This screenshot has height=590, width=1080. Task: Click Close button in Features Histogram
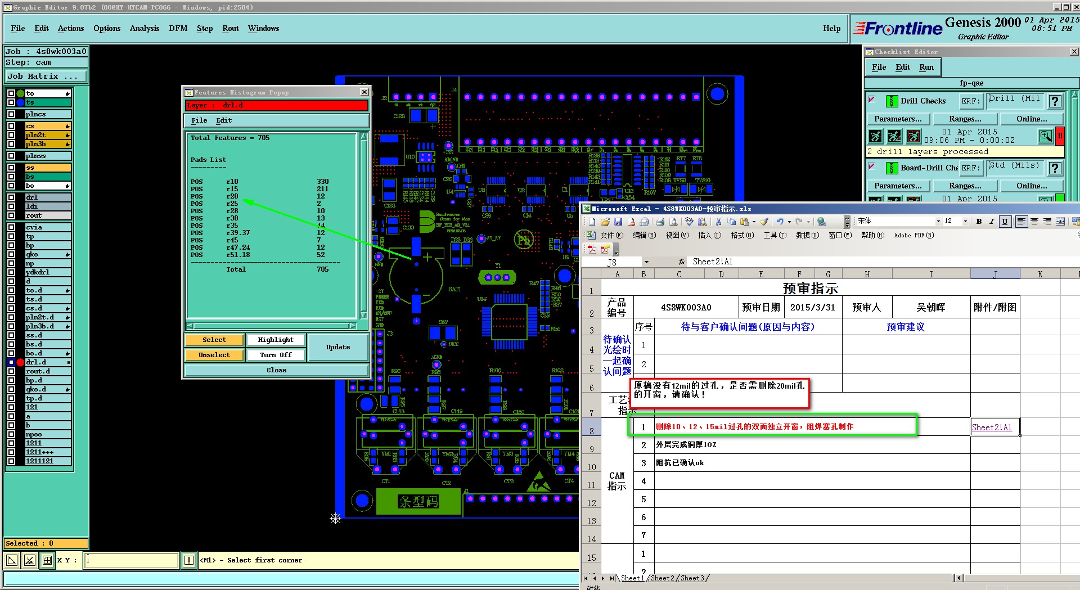pos(276,370)
